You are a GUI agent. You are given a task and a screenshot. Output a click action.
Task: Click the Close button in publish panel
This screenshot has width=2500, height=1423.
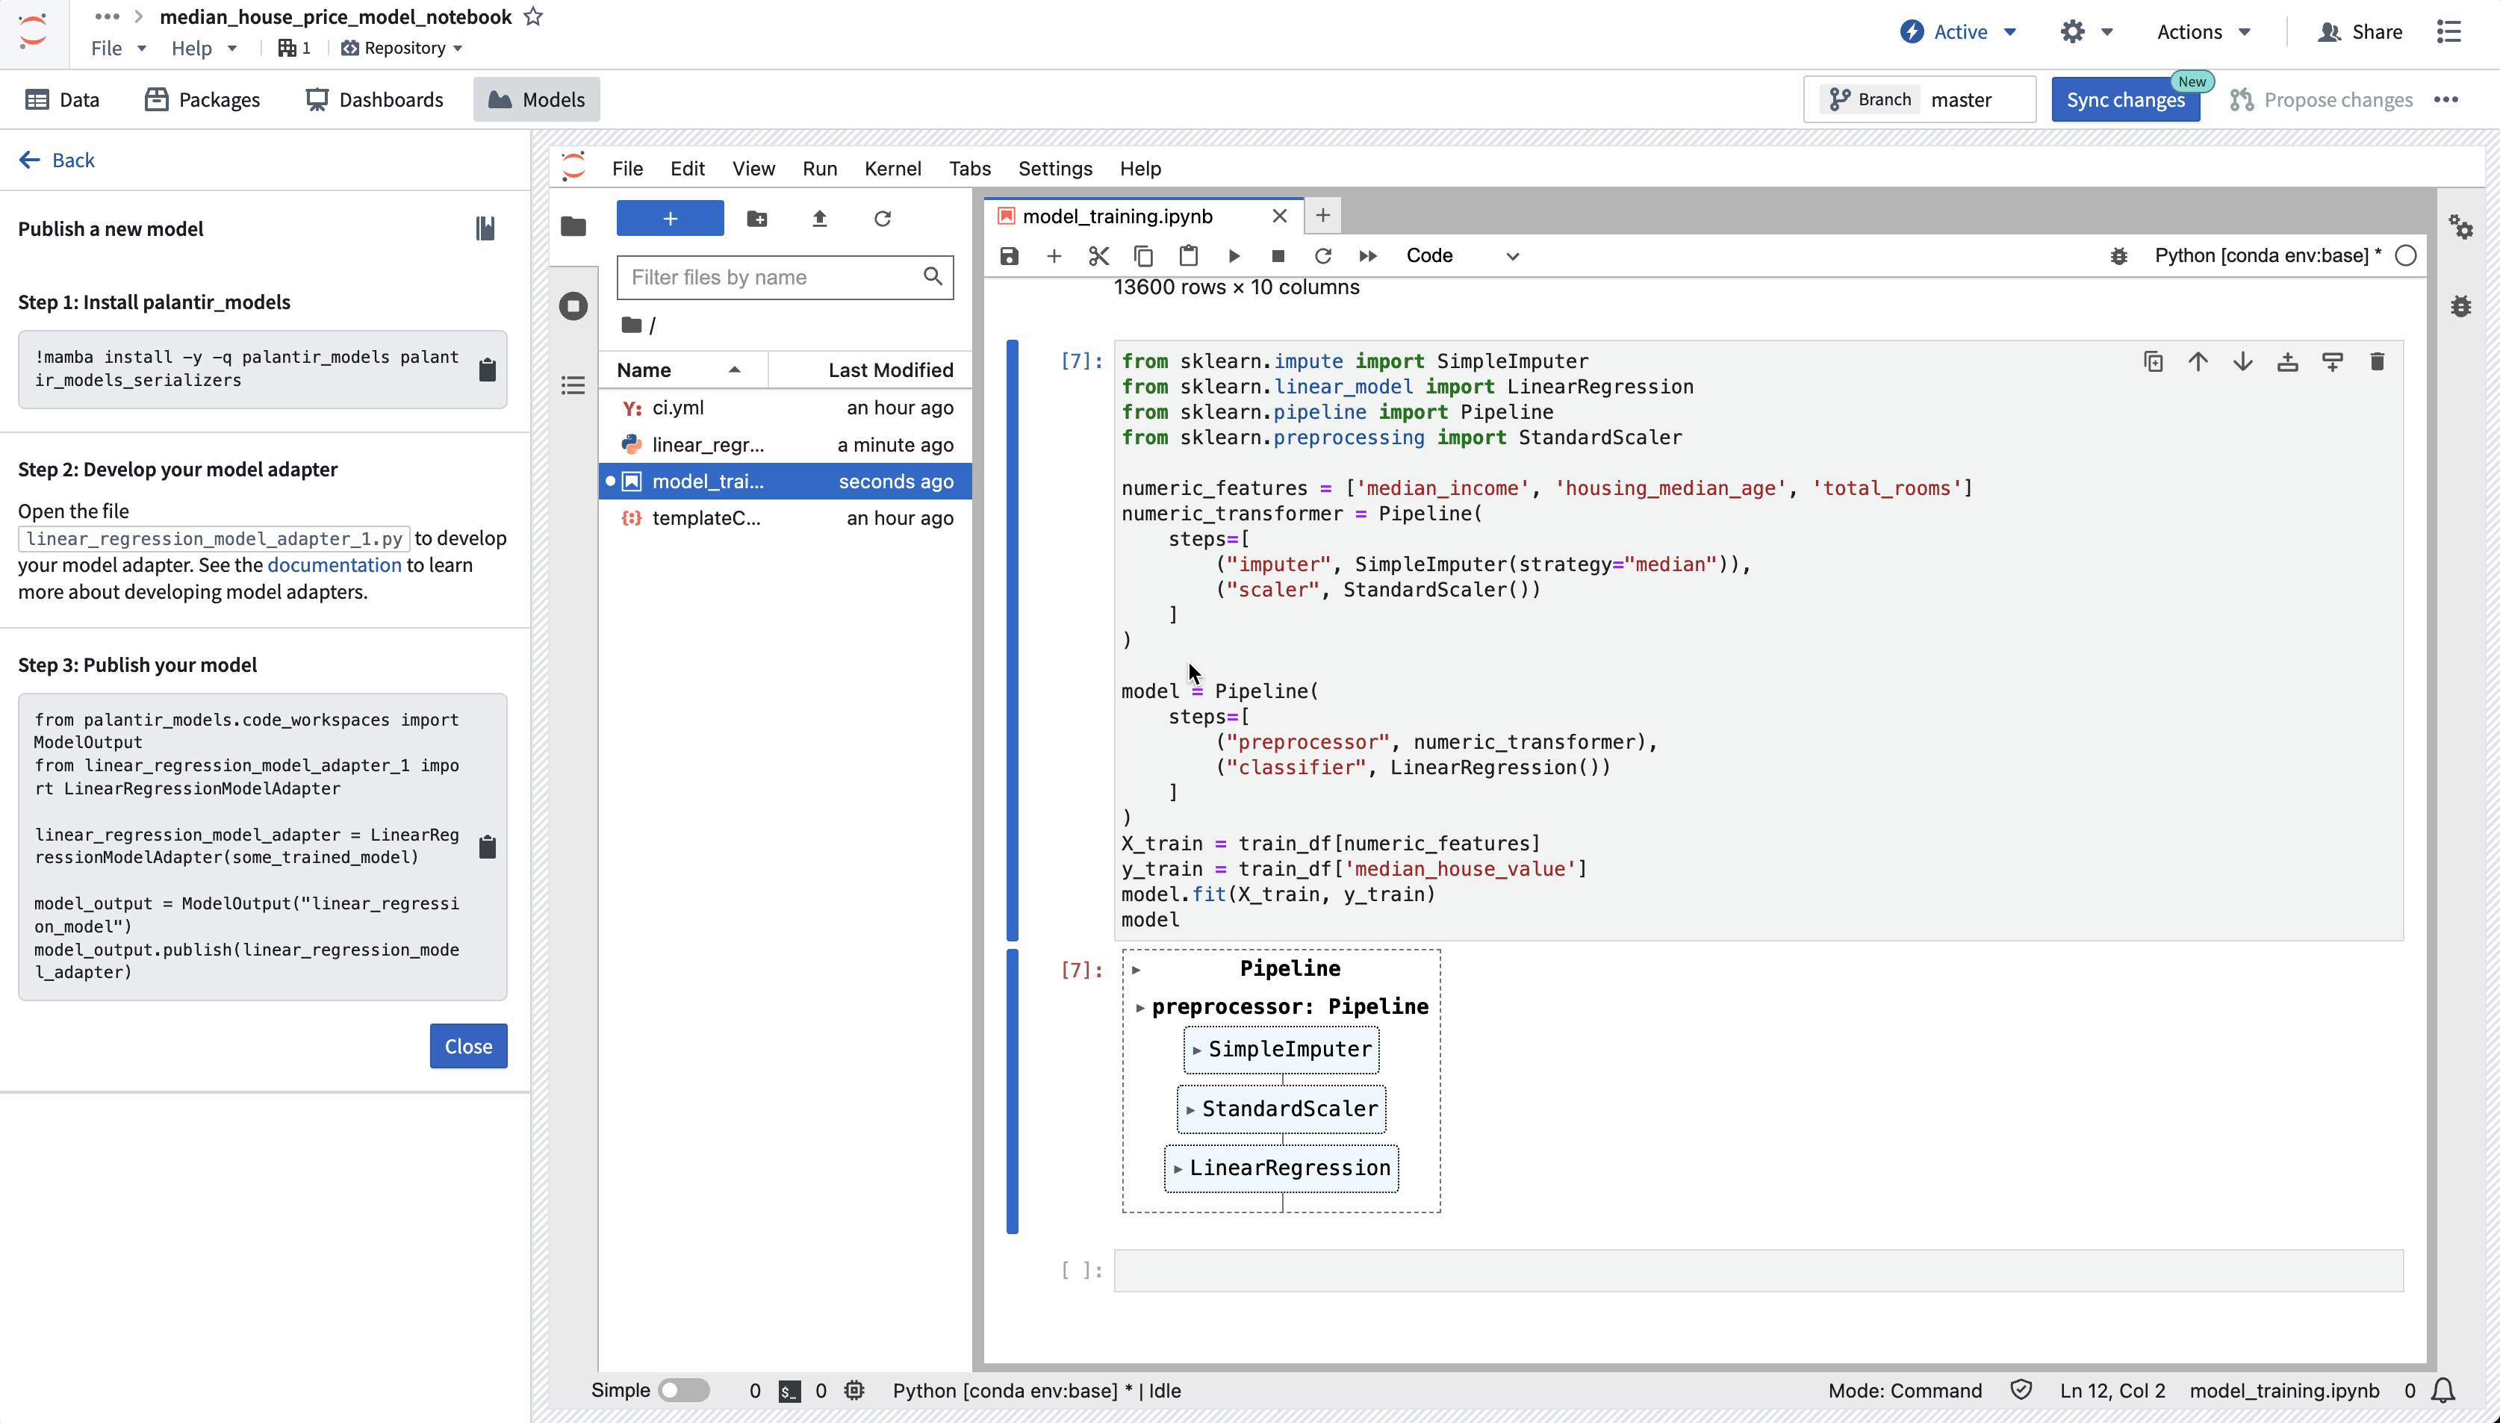[x=469, y=1045]
